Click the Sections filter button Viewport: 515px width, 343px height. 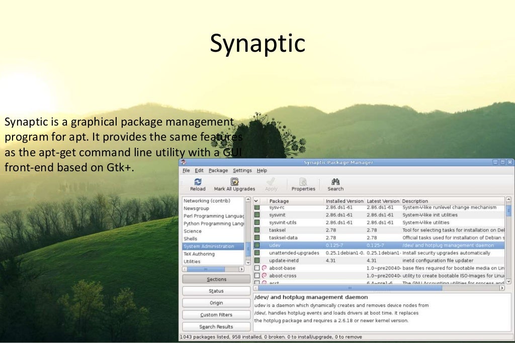click(x=216, y=279)
